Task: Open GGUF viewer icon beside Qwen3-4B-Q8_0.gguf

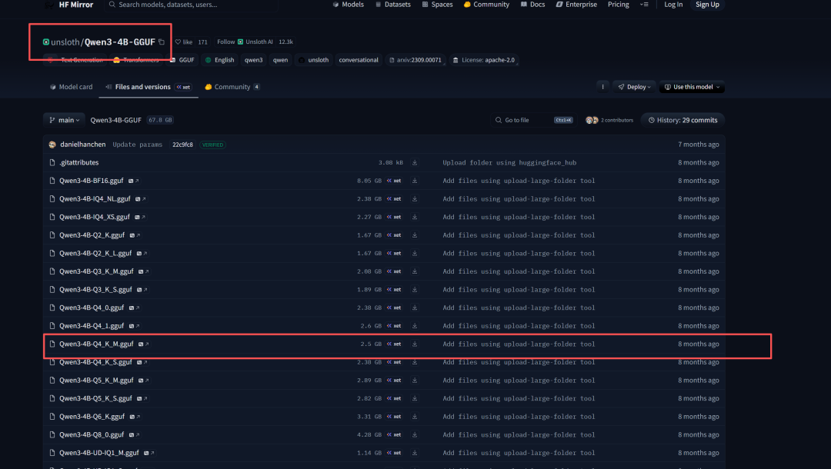Action: click(x=134, y=434)
